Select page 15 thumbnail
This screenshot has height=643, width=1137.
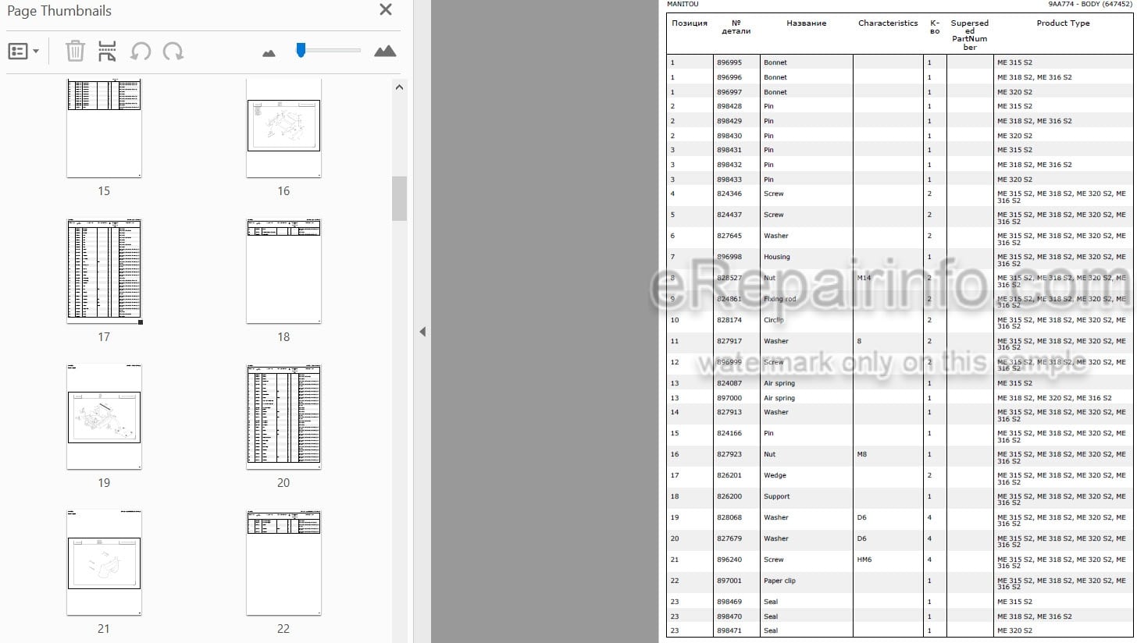[104, 128]
